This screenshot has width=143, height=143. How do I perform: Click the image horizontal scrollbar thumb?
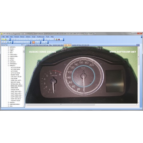pyautogui.click(x=61, y=104)
